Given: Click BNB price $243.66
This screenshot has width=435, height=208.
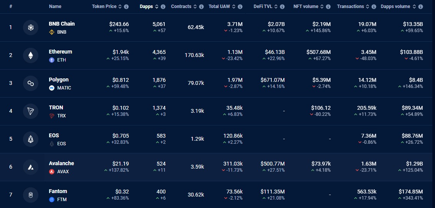Looking at the screenshot, I should coord(119,24).
